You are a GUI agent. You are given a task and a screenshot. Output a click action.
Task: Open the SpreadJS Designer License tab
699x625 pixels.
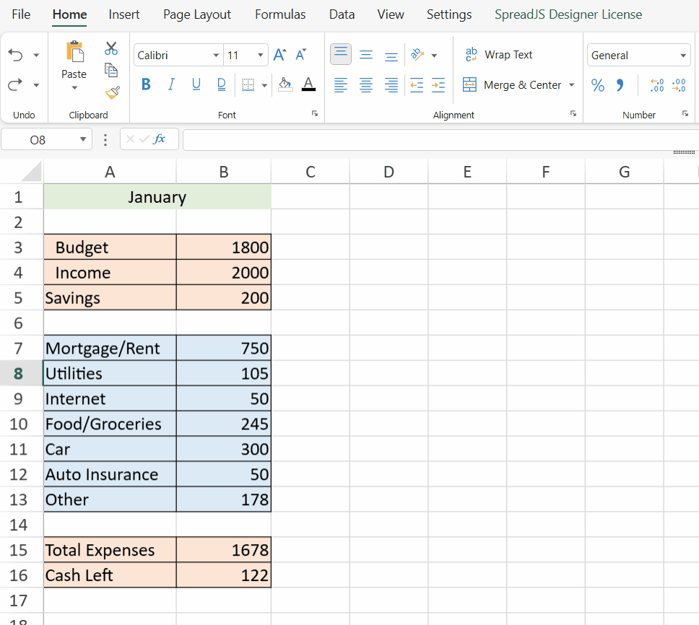(568, 14)
